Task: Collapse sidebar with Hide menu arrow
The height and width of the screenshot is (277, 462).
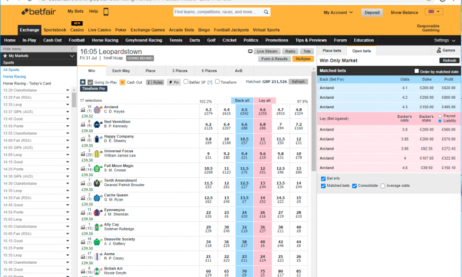Action: (72, 49)
